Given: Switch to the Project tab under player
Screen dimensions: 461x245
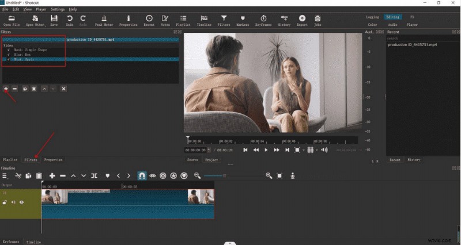Looking at the screenshot, I should pyautogui.click(x=211, y=160).
